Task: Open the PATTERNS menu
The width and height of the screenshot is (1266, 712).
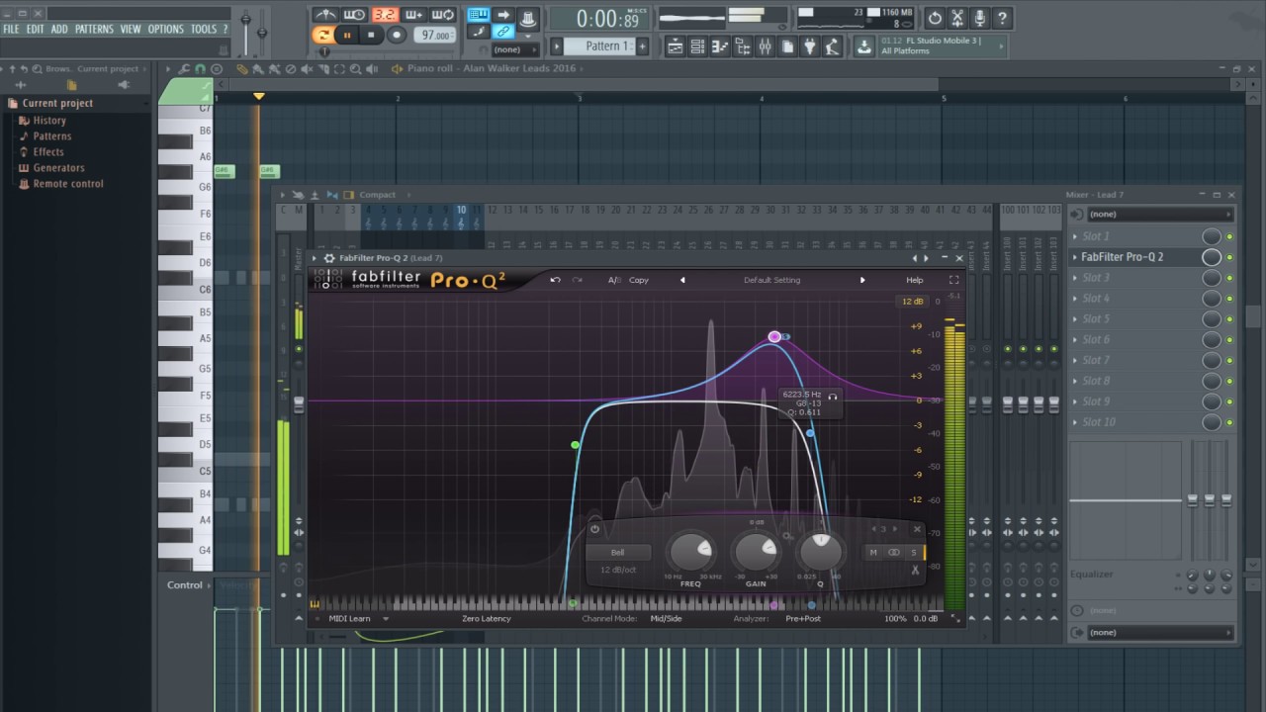Action: (x=94, y=30)
